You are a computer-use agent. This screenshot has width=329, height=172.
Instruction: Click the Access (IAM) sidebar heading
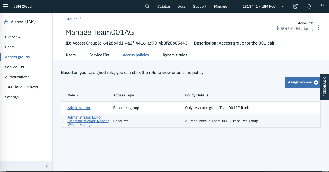click(x=23, y=22)
